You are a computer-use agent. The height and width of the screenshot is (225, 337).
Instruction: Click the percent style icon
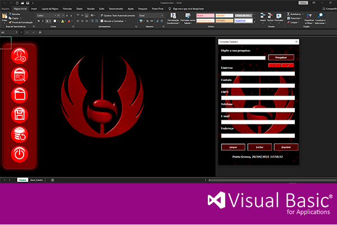(x=147, y=21)
